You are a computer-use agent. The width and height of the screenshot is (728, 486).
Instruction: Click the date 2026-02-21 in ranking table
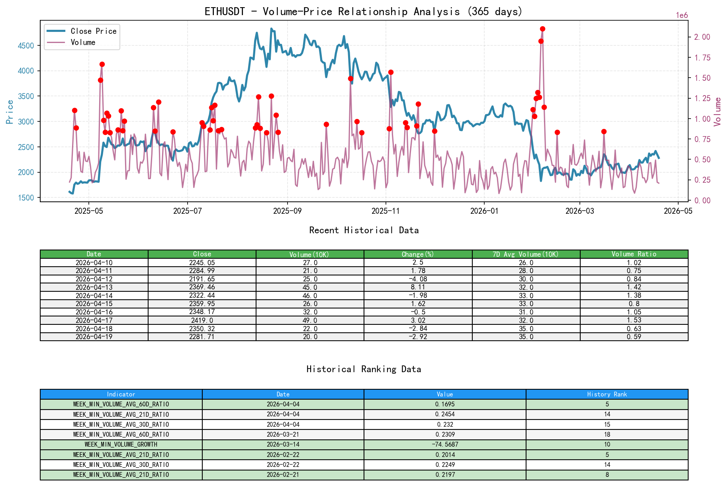pos(283,474)
